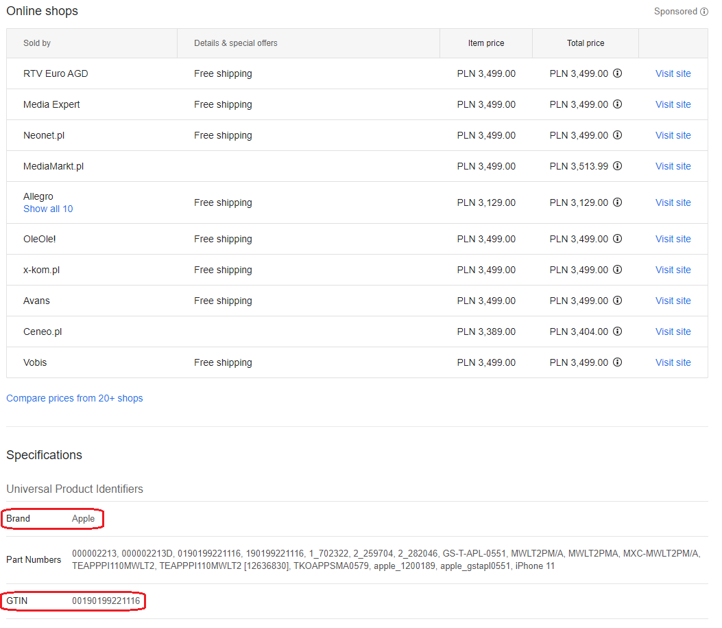The image size is (722, 628).
Task: Open total price info for Avans
Action: point(618,301)
